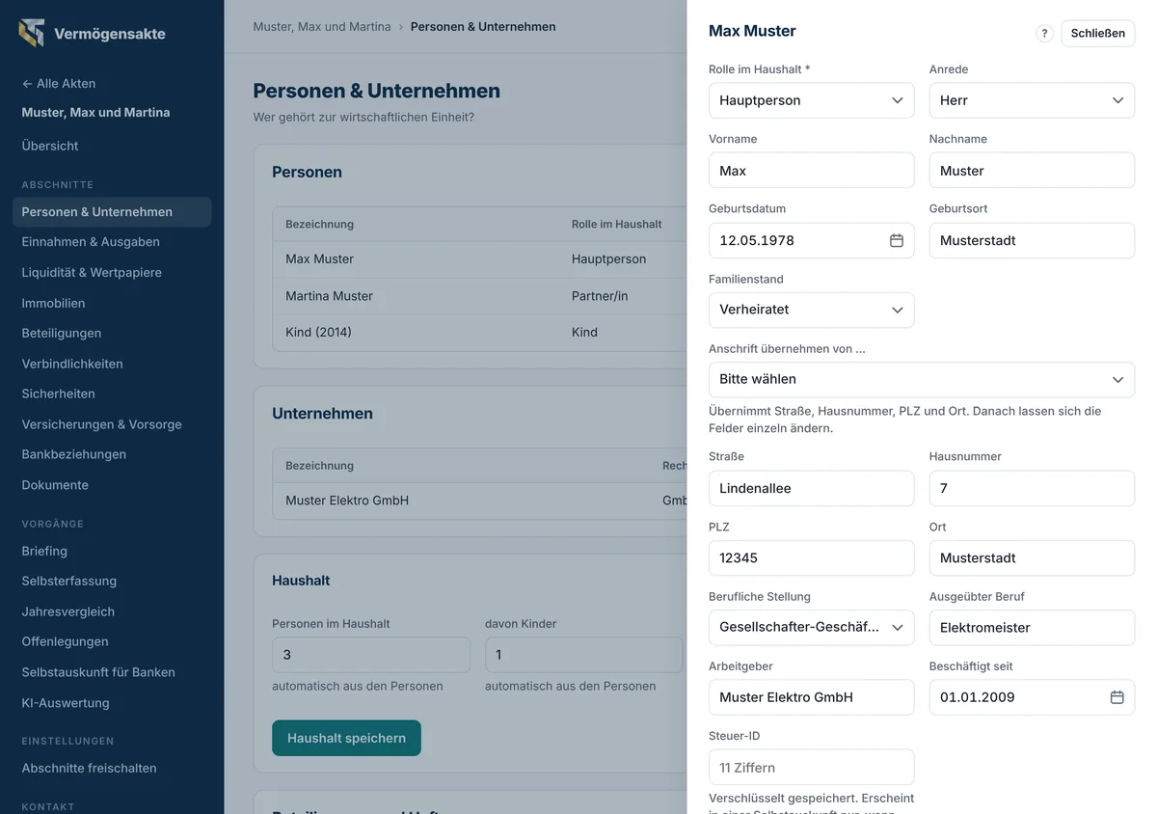Viewport: 1157px width, 814px height.
Task: Click the Ausgeübter Beruf field
Action: click(1032, 627)
